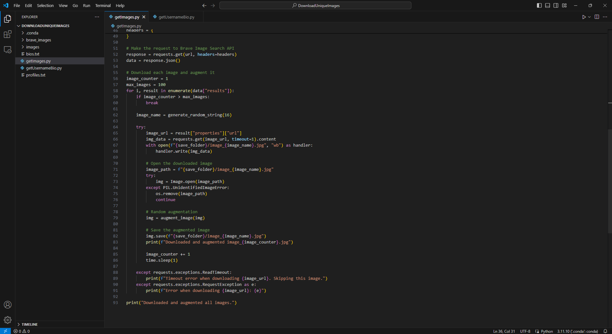This screenshot has height=334, width=612.
Task: Toggle primary side bar visibility
Action: [539, 5]
